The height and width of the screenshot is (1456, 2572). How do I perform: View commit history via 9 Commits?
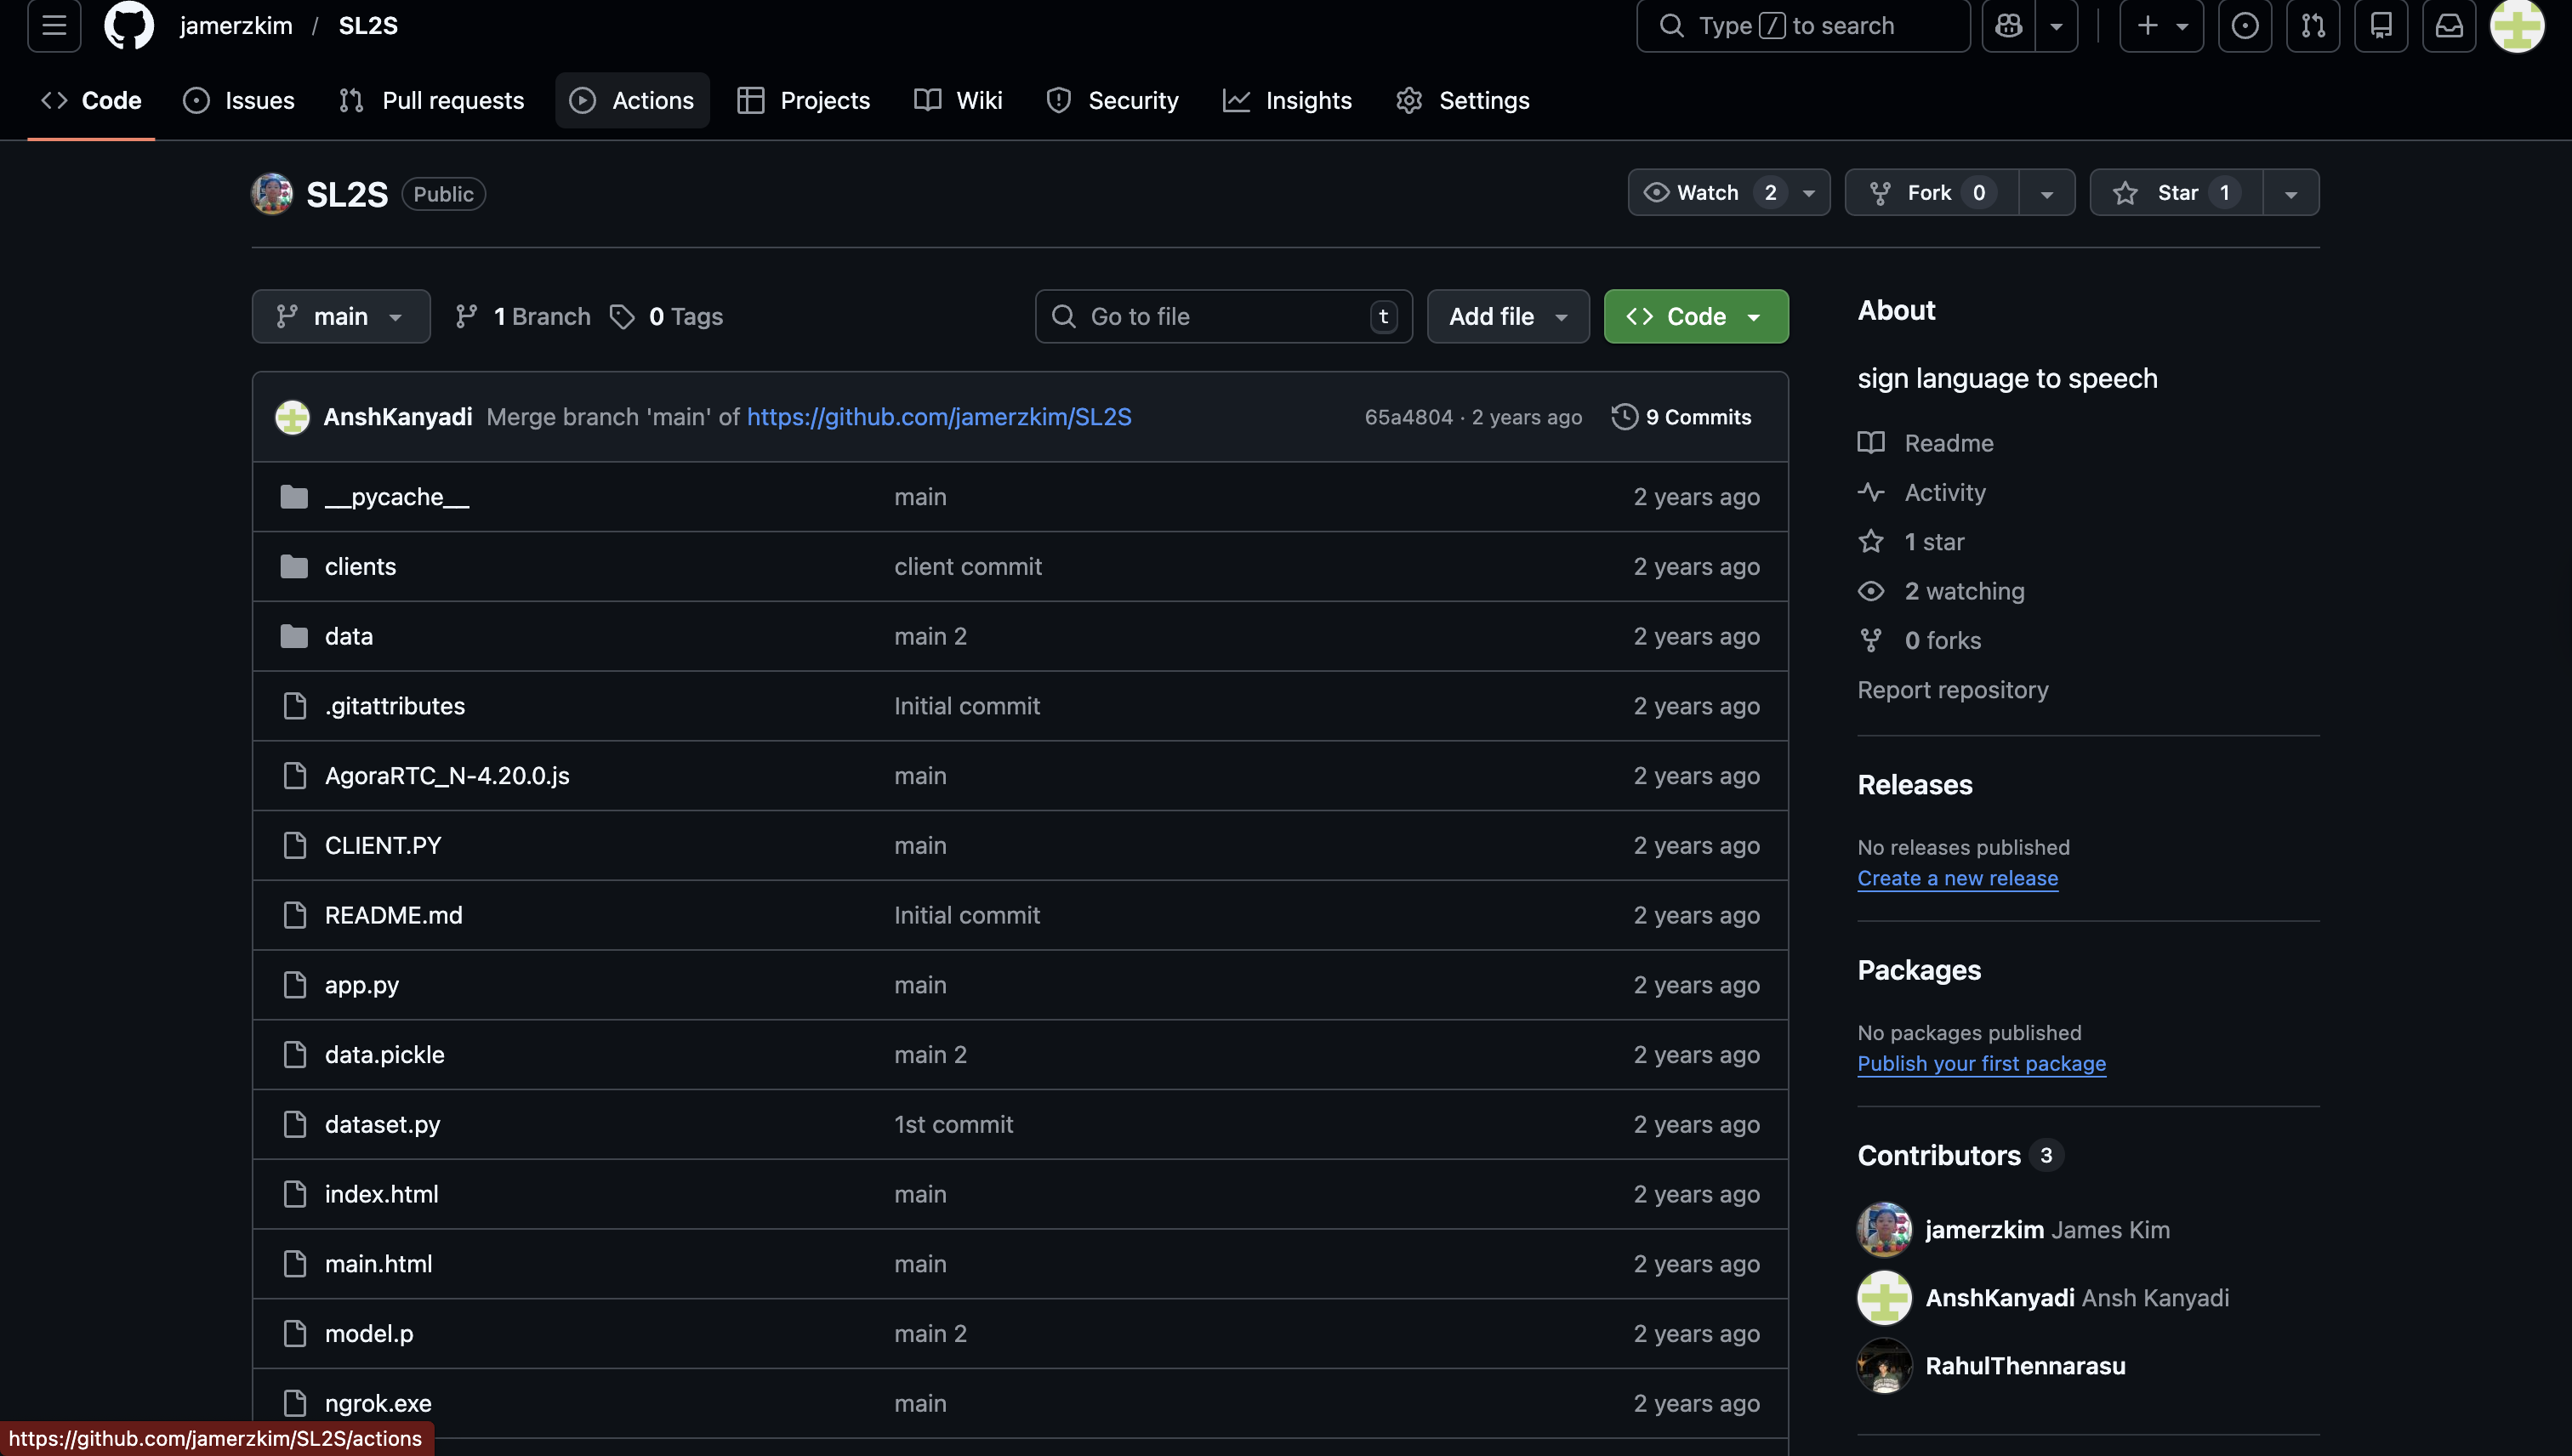pyautogui.click(x=1681, y=417)
